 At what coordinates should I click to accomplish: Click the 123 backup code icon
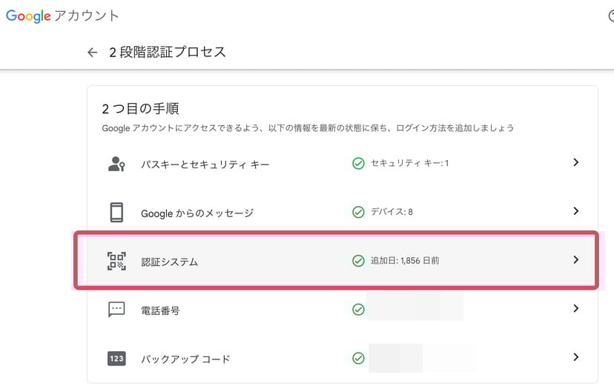[x=116, y=359]
